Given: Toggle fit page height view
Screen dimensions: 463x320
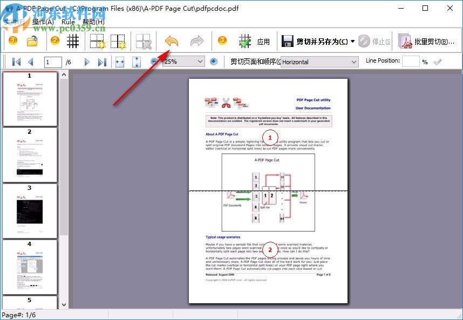Looking at the screenshot, I should point(136,62).
